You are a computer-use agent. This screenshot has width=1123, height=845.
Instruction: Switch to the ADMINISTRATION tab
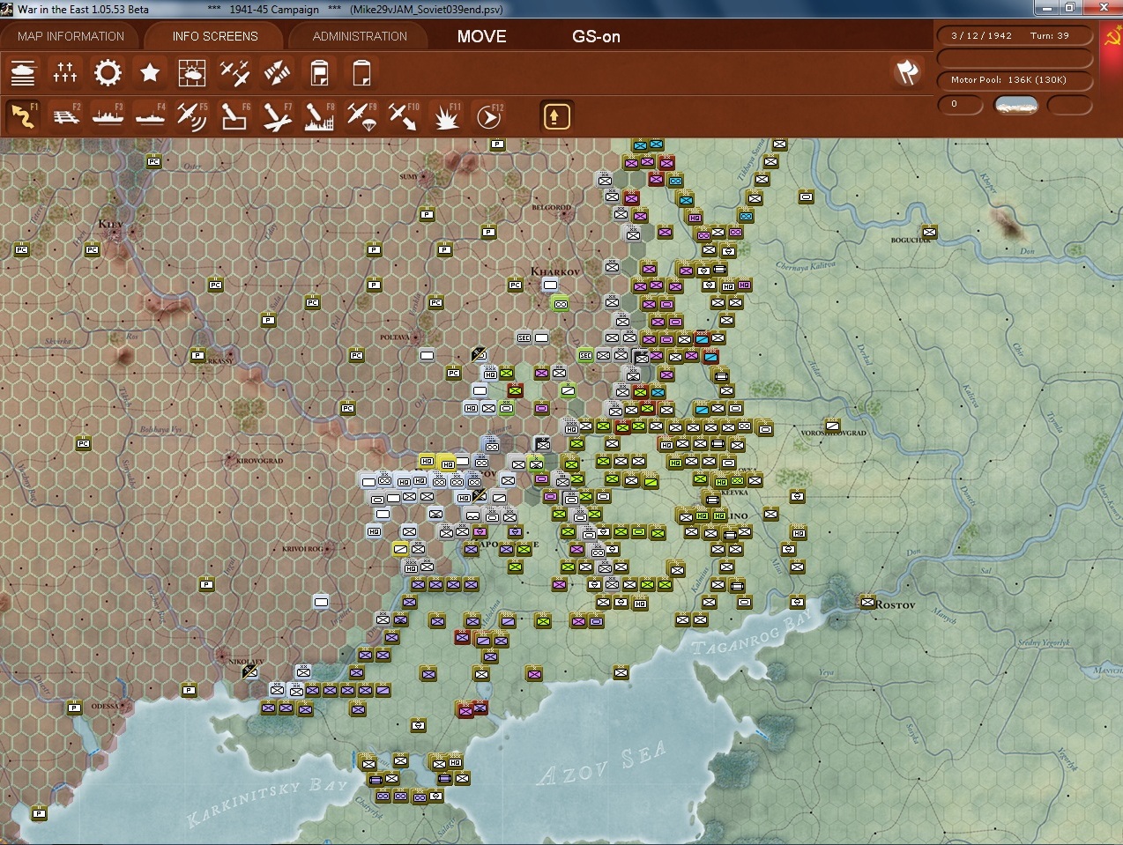click(x=360, y=36)
